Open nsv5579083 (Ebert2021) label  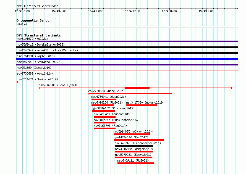tap(133, 155)
